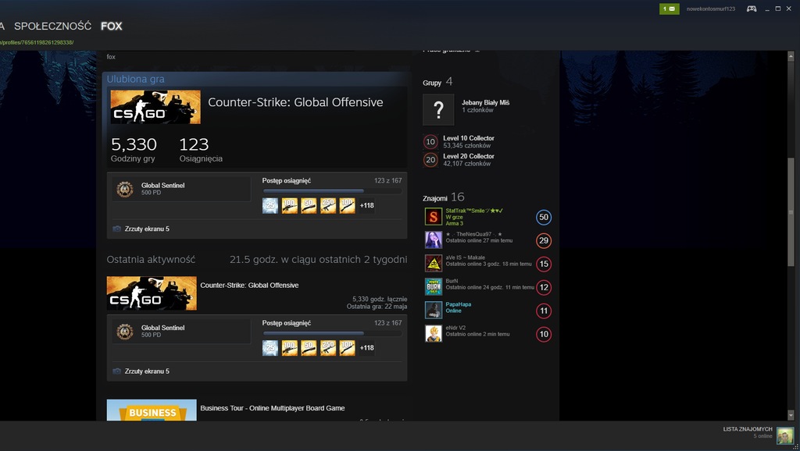Click achievement progress bar under Ulubiona gra
This screenshot has height=451, width=800.
[x=332, y=191]
